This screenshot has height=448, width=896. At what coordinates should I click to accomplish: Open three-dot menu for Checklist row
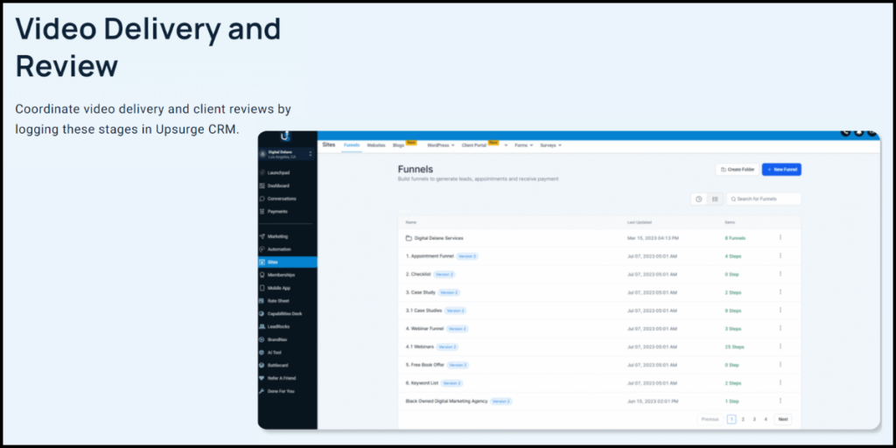[x=780, y=274]
